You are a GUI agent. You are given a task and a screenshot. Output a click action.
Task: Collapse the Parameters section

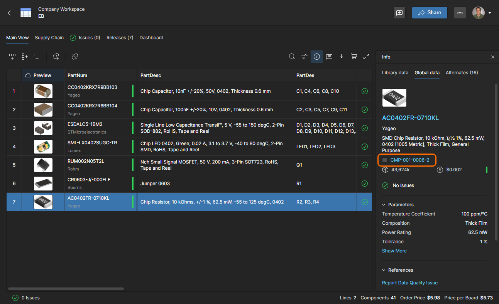(x=384, y=205)
